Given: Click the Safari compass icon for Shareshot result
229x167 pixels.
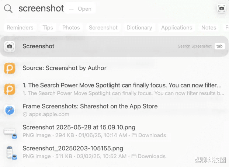Looking at the screenshot, I should coord(9,110).
